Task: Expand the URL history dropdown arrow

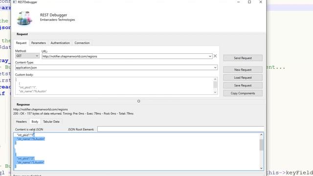Action: (x=210, y=56)
